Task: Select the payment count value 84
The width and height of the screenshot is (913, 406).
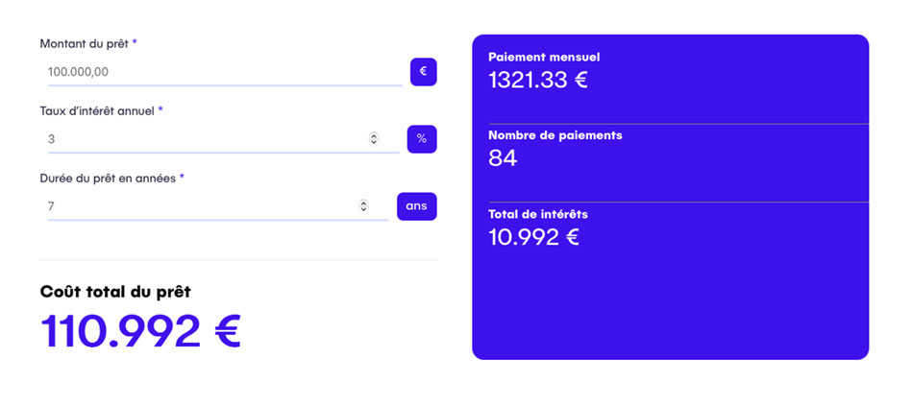Action: point(503,158)
